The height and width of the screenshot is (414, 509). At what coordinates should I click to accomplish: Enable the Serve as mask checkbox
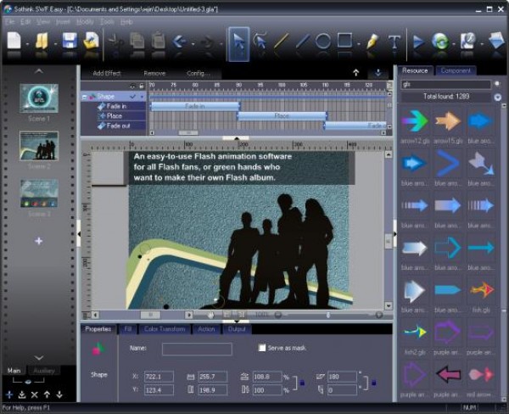point(262,348)
